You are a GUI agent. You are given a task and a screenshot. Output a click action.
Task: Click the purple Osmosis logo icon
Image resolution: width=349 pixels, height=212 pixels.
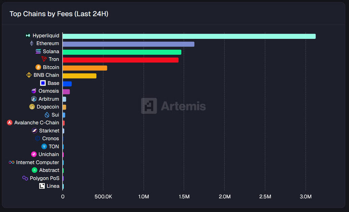(34, 91)
